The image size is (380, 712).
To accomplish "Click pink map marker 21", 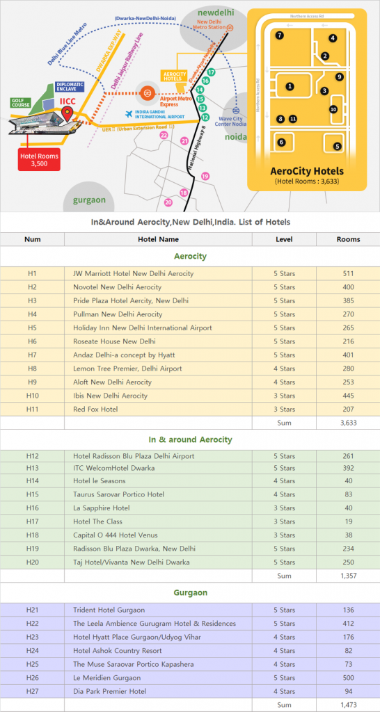I will [184, 141].
